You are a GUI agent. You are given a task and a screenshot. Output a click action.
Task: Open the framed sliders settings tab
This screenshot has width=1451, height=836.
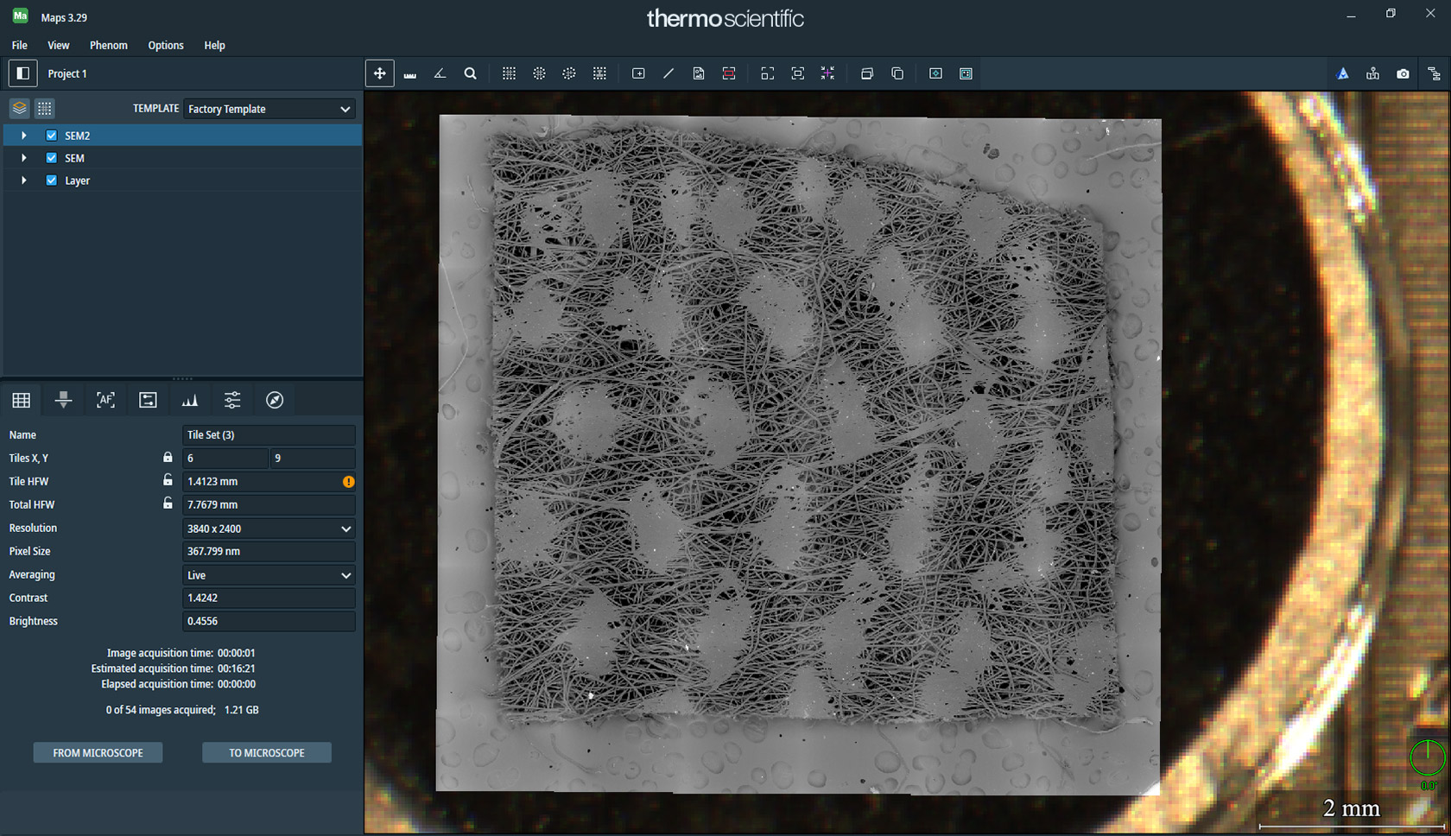[x=148, y=400]
